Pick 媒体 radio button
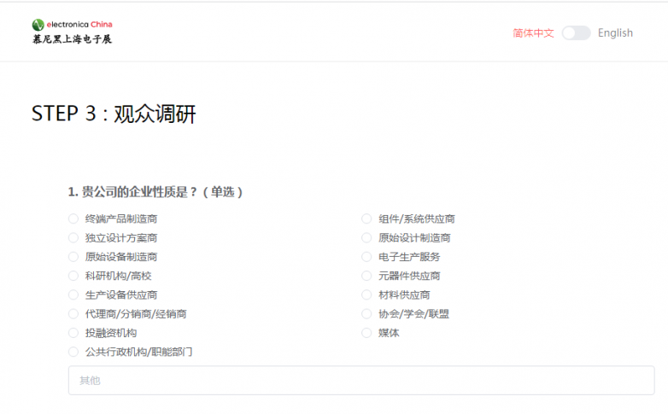The image size is (668, 414). click(366, 333)
